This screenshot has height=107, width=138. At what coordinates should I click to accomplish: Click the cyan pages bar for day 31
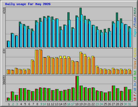point(130,37)
